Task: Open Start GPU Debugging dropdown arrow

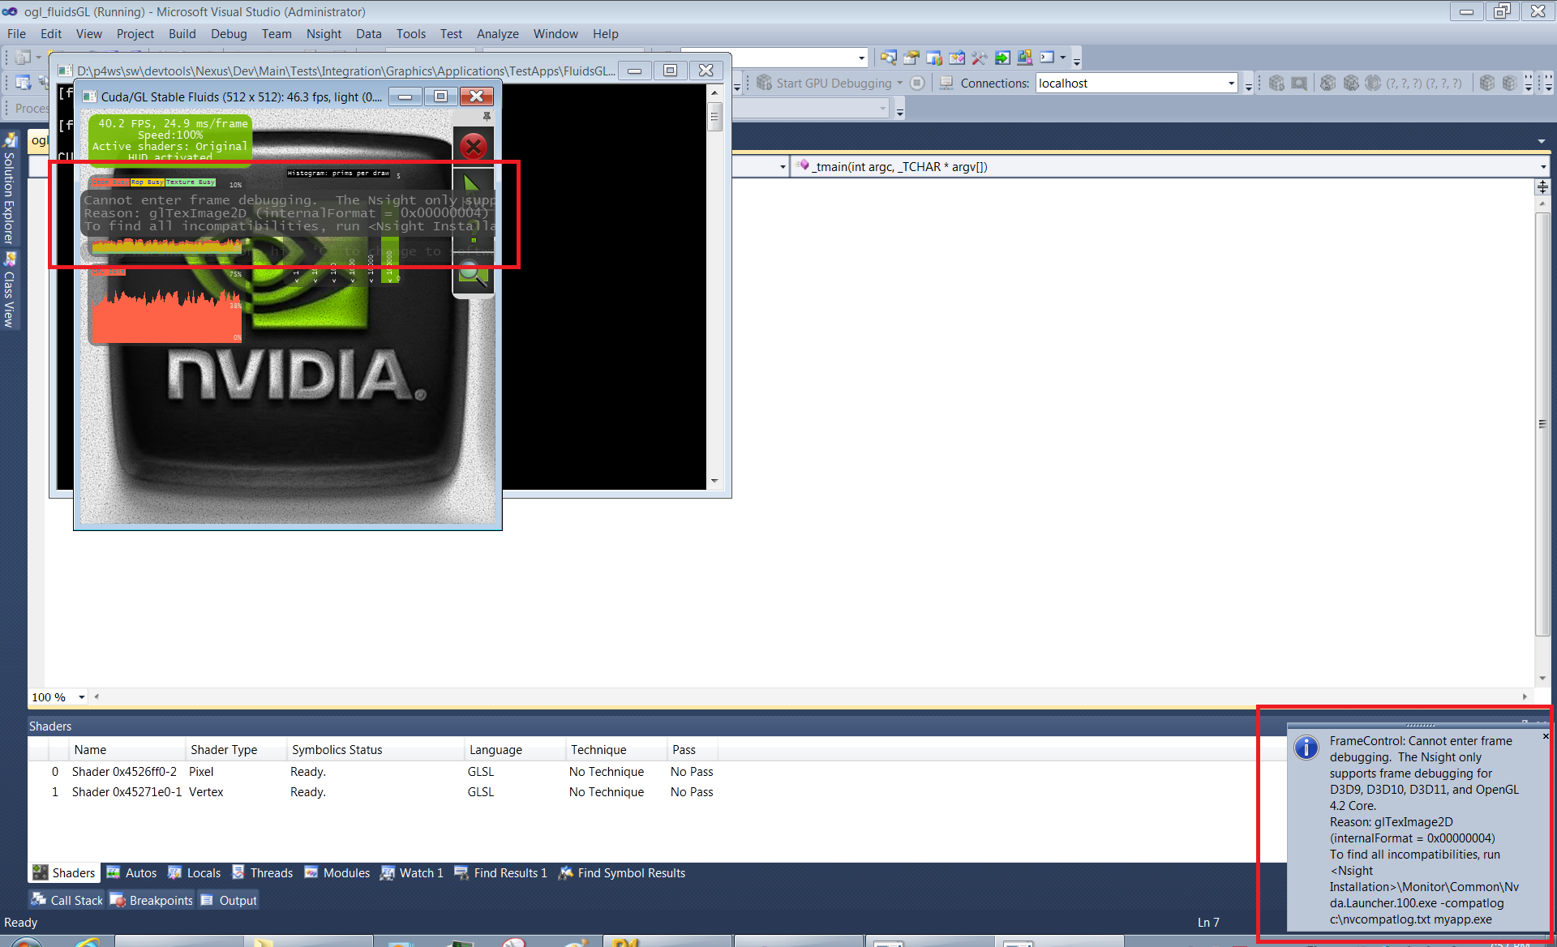Action: click(x=899, y=83)
